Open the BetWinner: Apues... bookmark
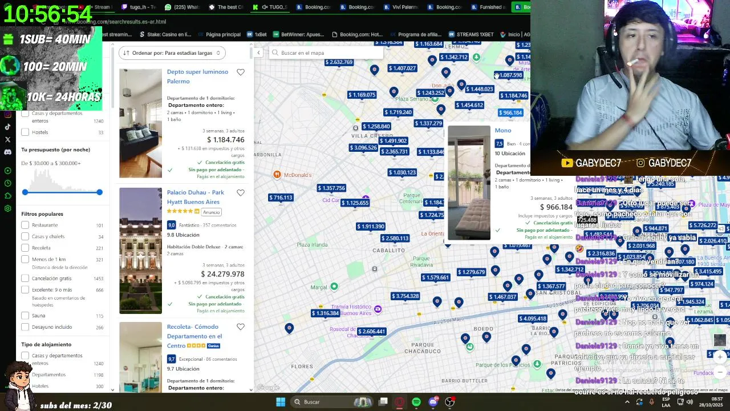Image resolution: width=730 pixels, height=411 pixels. [x=298, y=34]
